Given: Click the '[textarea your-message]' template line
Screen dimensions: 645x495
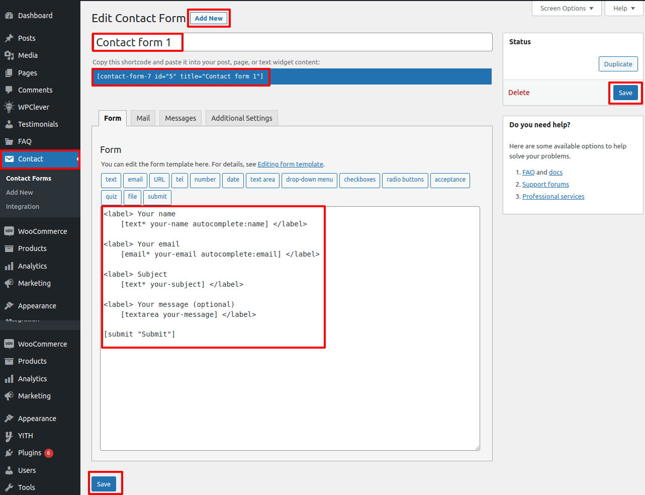Looking at the screenshot, I should click(x=169, y=314).
